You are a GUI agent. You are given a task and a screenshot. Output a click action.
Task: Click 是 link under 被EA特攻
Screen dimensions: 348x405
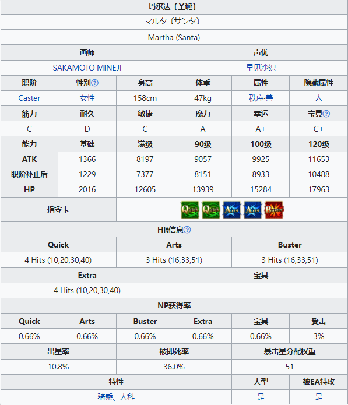[x=318, y=397]
